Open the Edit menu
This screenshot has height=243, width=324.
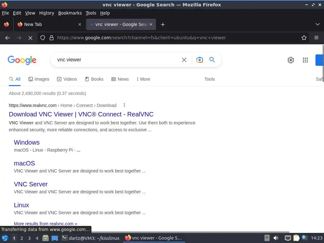click(x=17, y=13)
